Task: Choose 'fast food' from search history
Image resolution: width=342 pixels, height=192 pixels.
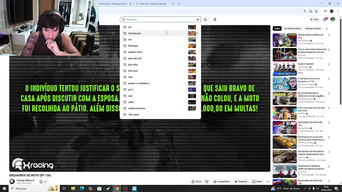Action: point(160,71)
